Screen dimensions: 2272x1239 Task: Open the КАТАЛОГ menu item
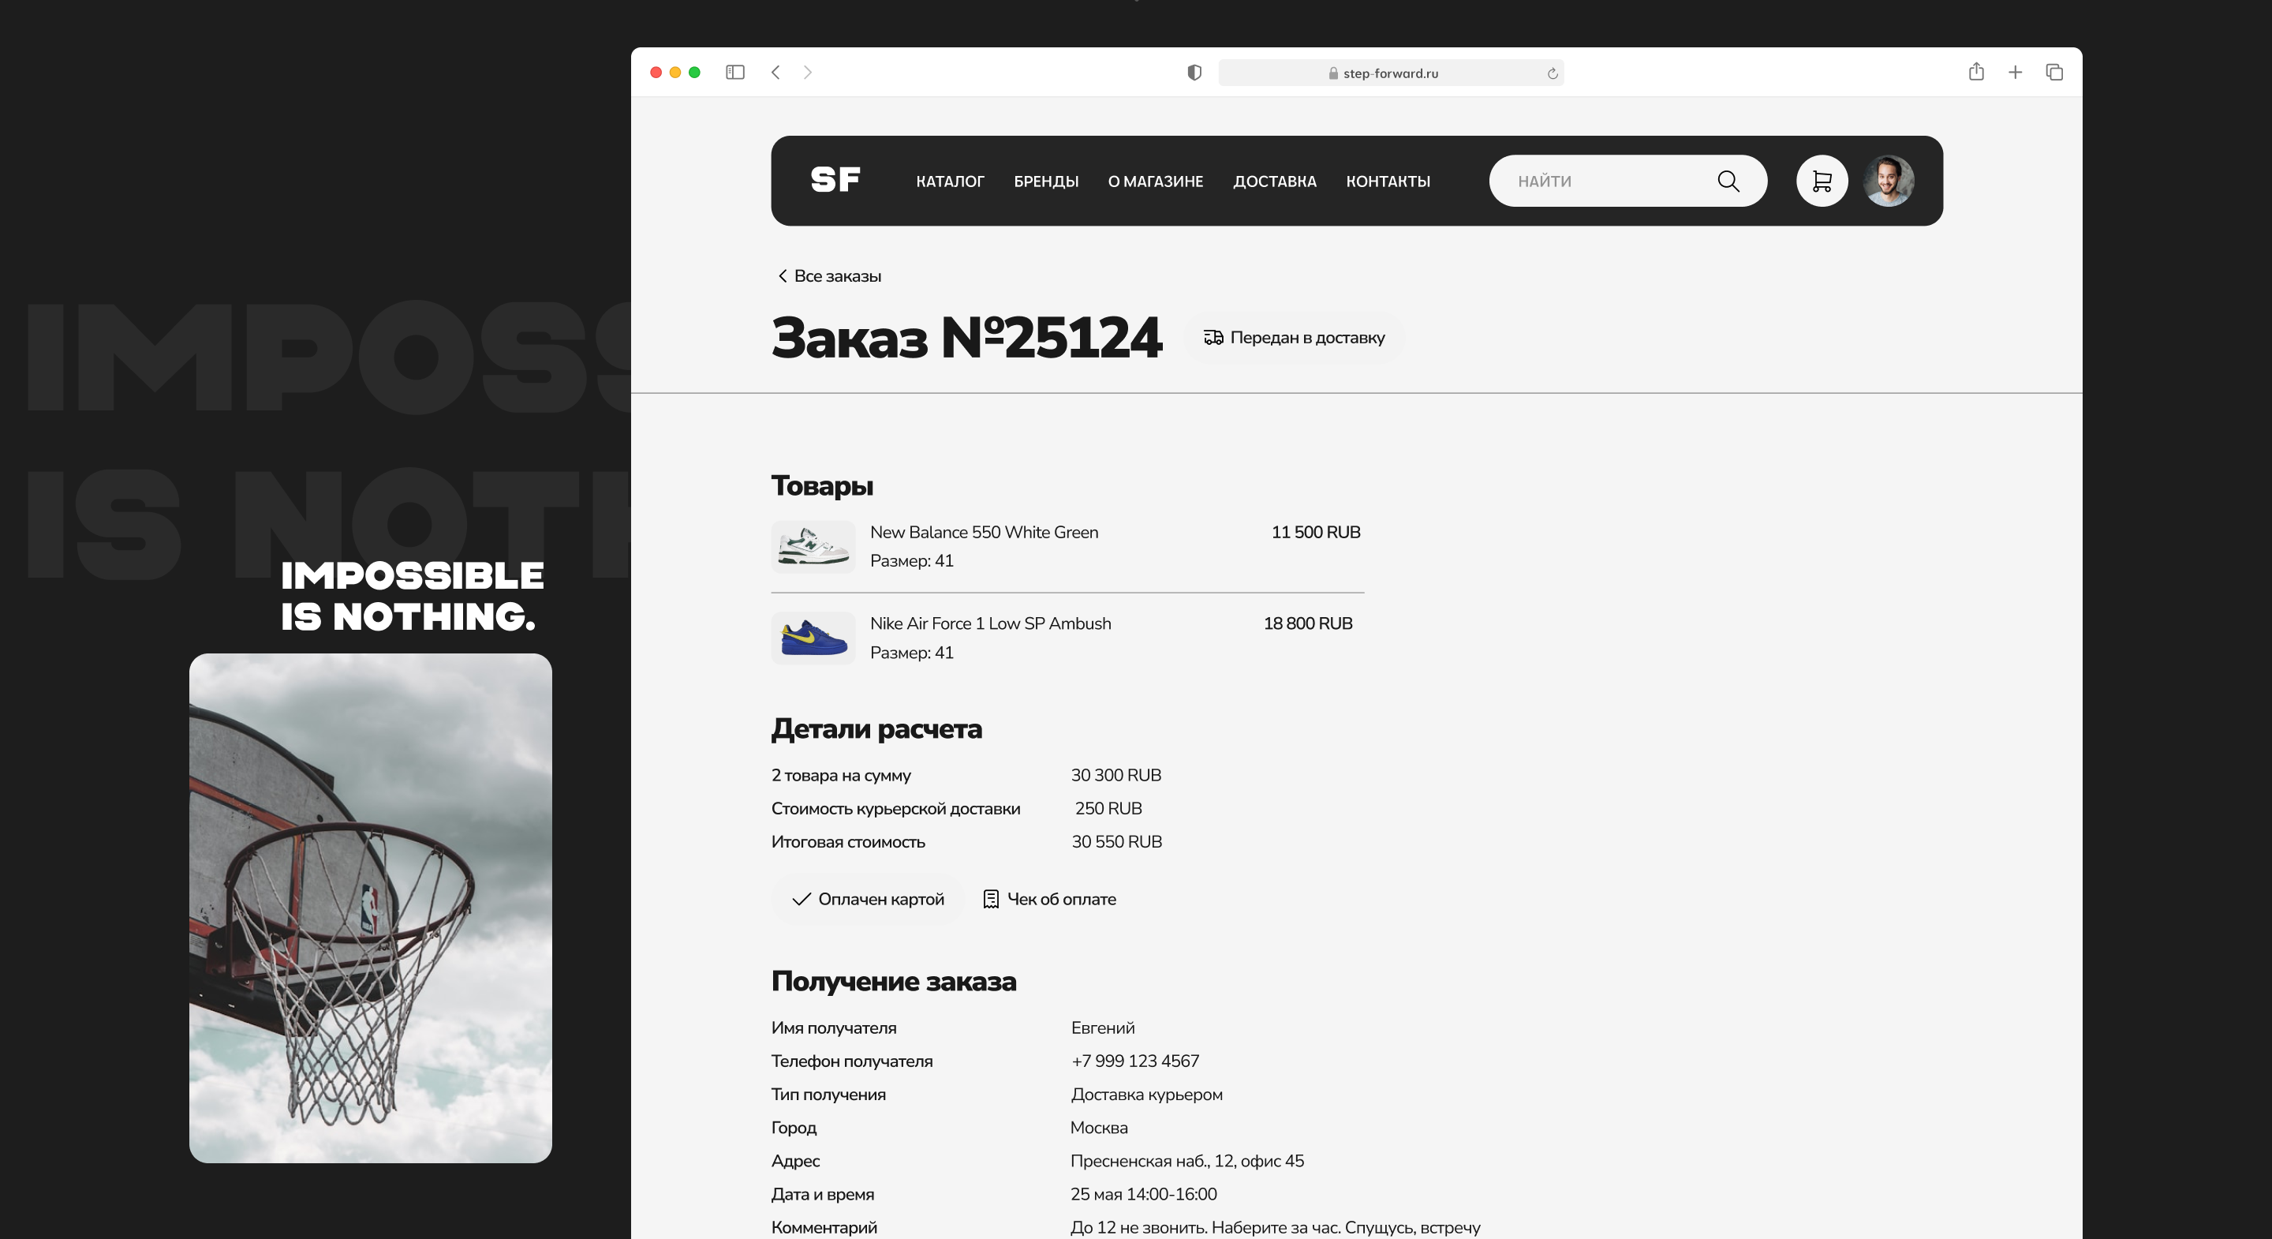[x=949, y=182]
